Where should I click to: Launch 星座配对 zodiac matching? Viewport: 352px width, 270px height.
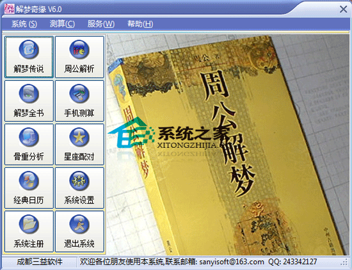(x=79, y=145)
